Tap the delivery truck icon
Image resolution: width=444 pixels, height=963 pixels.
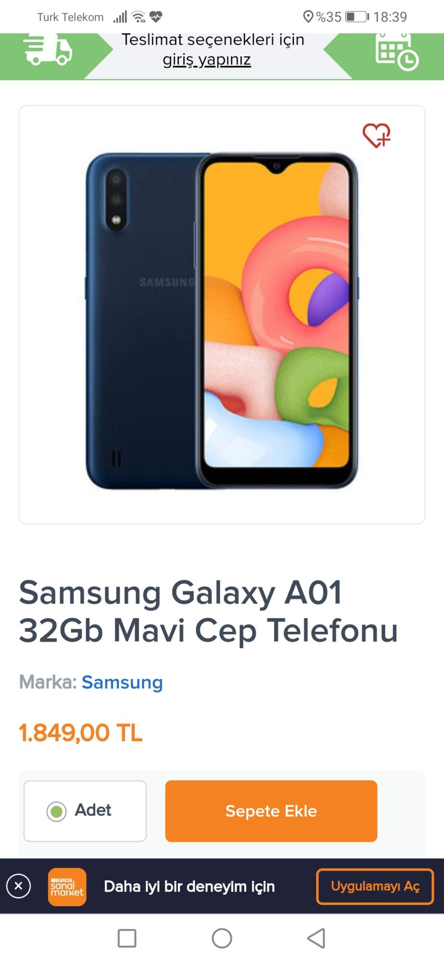coord(48,49)
